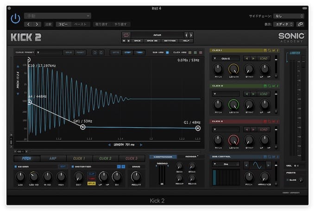Switch to the PITCH tab
The image size is (315, 213).
[27, 158]
